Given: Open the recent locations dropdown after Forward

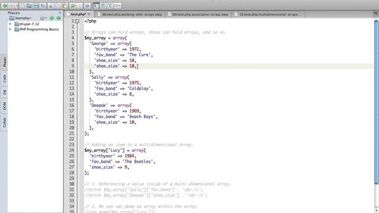Looking at the screenshot, I should 17,5.
